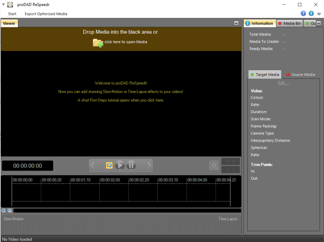Click the 'Total Media:' label
This screenshot has width=324, height=242.
pyautogui.click(x=260, y=34)
